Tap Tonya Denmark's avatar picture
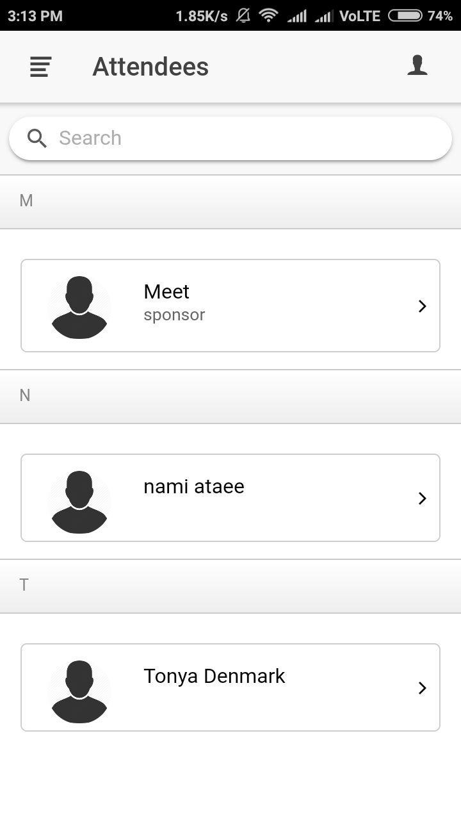The width and height of the screenshot is (461, 820). click(x=79, y=691)
